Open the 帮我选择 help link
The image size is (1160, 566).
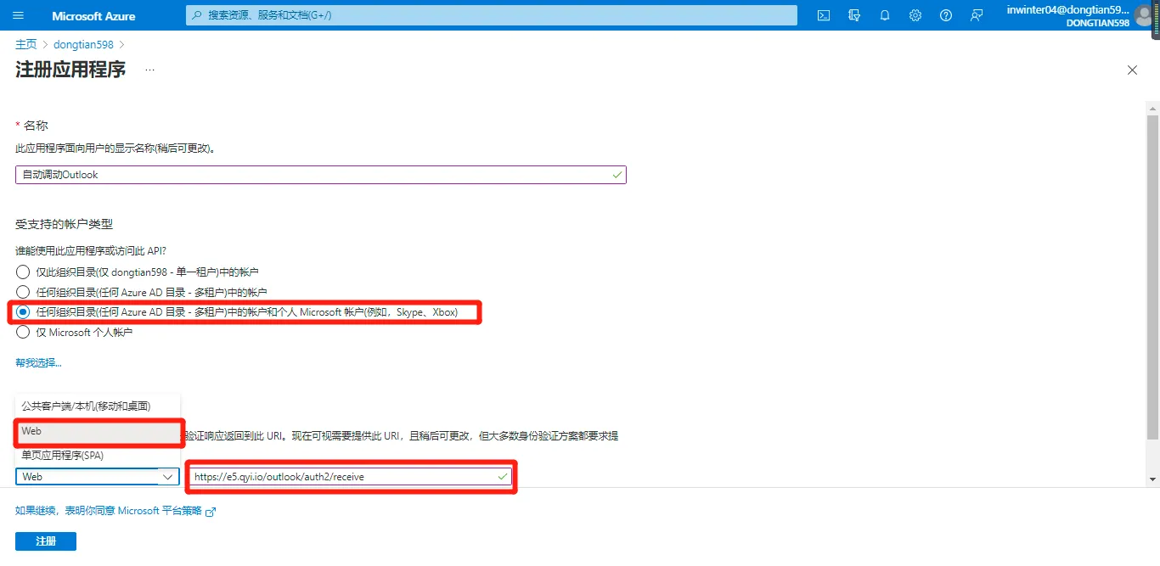coord(38,363)
